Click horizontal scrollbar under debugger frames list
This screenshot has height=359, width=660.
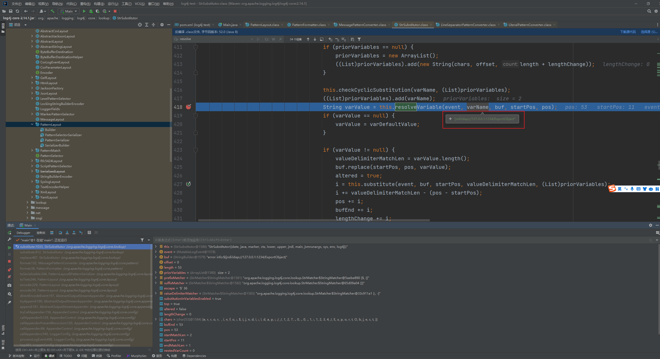pyautogui.click(x=72, y=346)
